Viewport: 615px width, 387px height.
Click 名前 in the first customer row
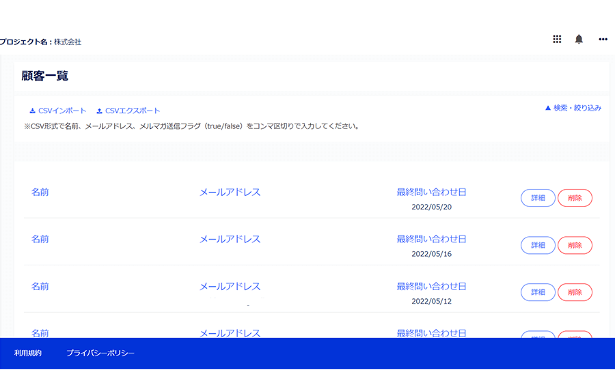coord(40,192)
